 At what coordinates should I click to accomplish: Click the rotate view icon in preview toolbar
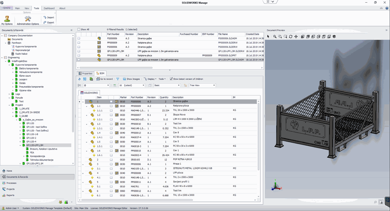(x=291, y=37)
